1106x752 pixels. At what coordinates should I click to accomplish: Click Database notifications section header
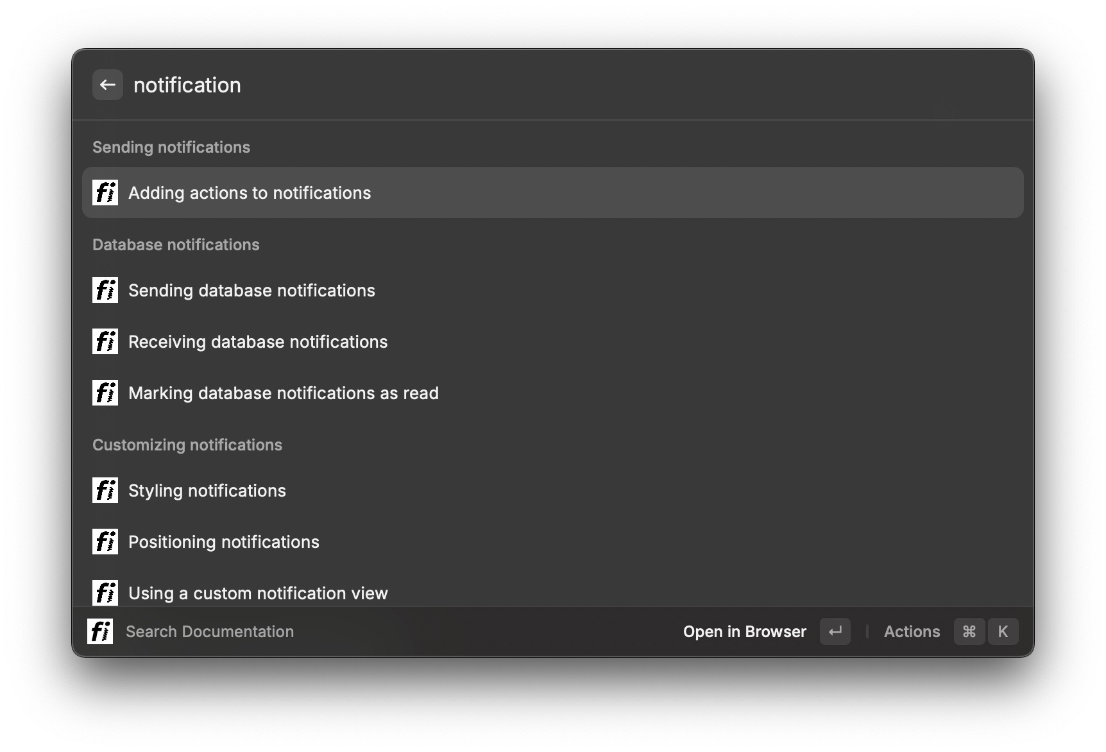(176, 244)
